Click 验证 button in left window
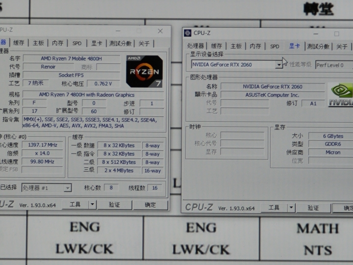Image resolution: width=353 pixels, height=265 pixels. point(114,205)
